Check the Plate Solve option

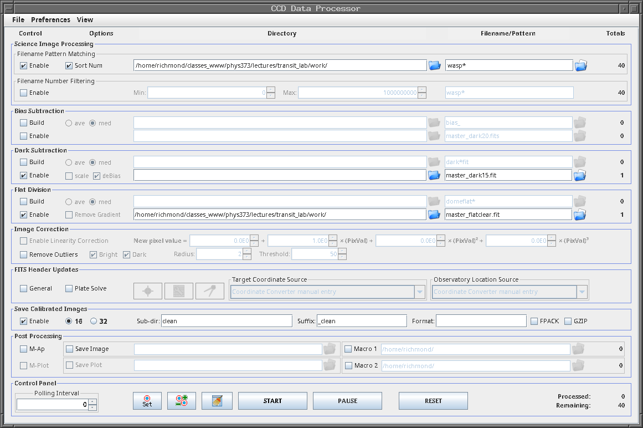tap(69, 288)
